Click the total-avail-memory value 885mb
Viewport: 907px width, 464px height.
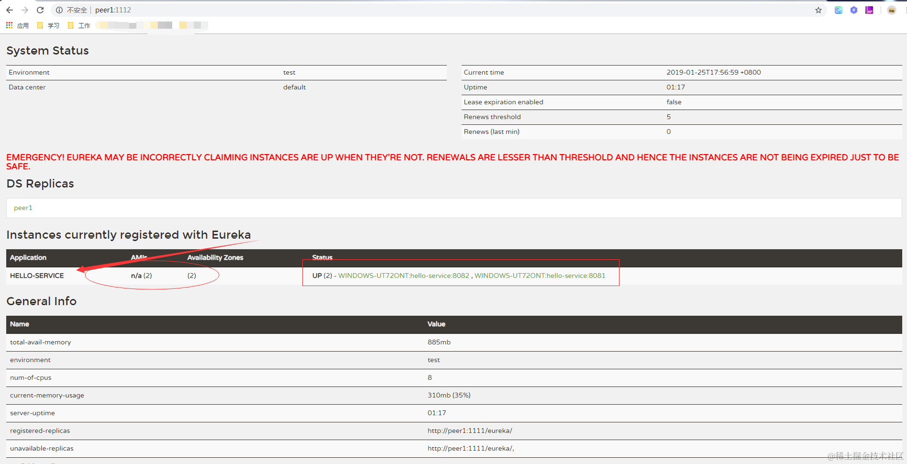point(439,342)
